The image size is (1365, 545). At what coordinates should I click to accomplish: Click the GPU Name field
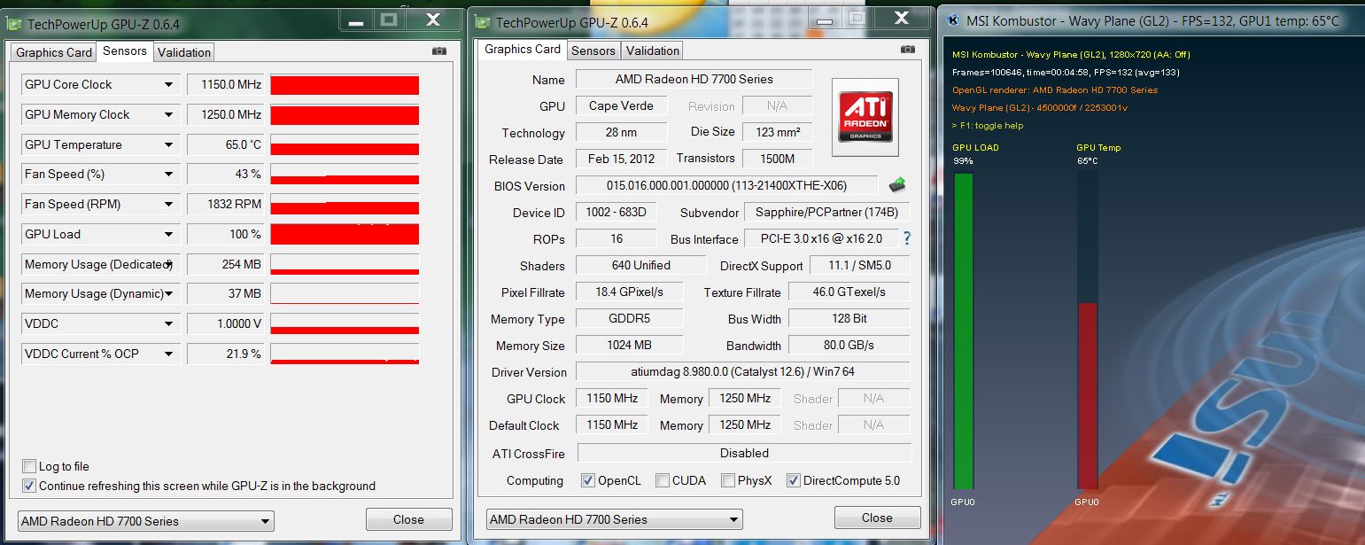click(694, 79)
